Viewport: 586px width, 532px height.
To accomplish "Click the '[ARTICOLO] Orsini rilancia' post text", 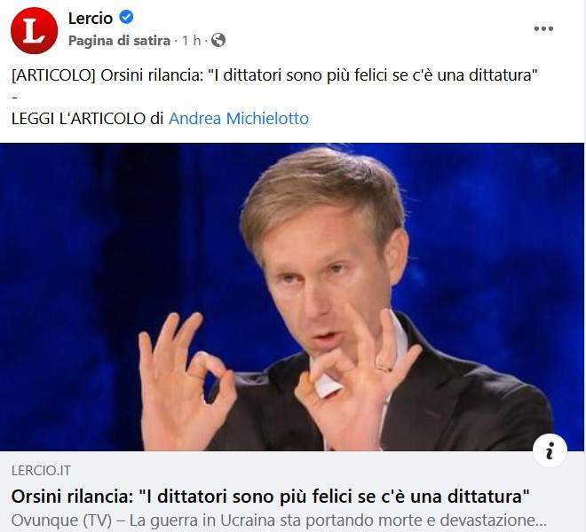I will click(274, 75).
